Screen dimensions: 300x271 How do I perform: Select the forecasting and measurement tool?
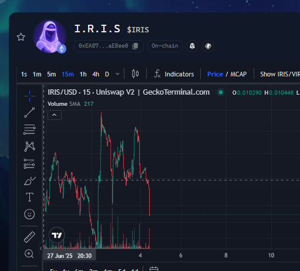tap(29, 163)
